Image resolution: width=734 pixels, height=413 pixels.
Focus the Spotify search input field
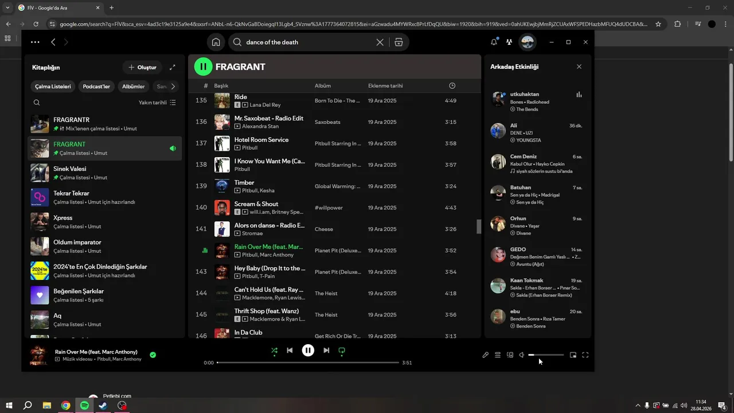310,42
